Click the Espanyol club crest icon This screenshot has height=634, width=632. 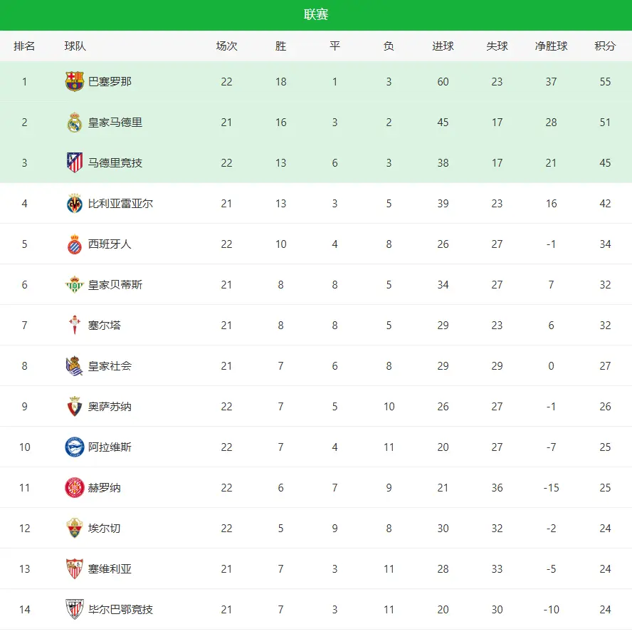point(75,244)
